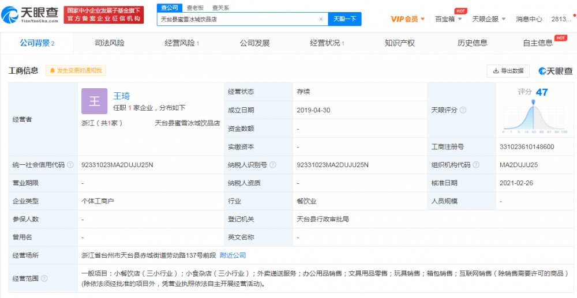Click score value 47
This screenshot has width=577, height=298.
coord(542,92)
